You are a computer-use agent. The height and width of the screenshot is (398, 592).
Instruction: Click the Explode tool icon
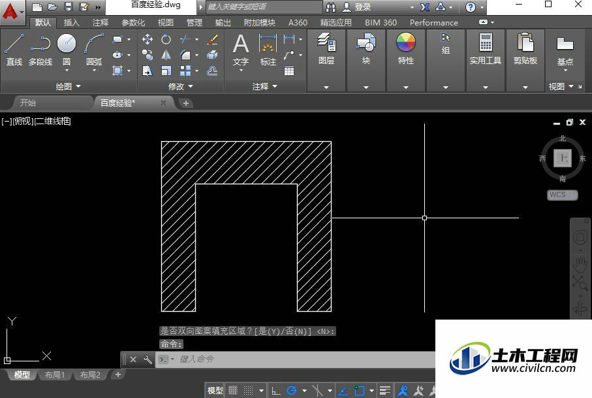(213, 55)
